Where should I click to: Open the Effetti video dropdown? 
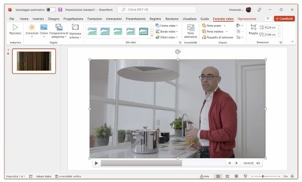pos(167,37)
